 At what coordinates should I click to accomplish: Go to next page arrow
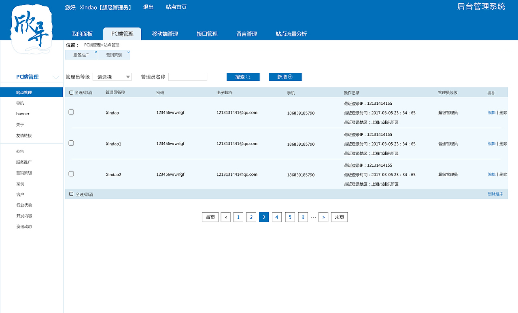click(x=323, y=217)
